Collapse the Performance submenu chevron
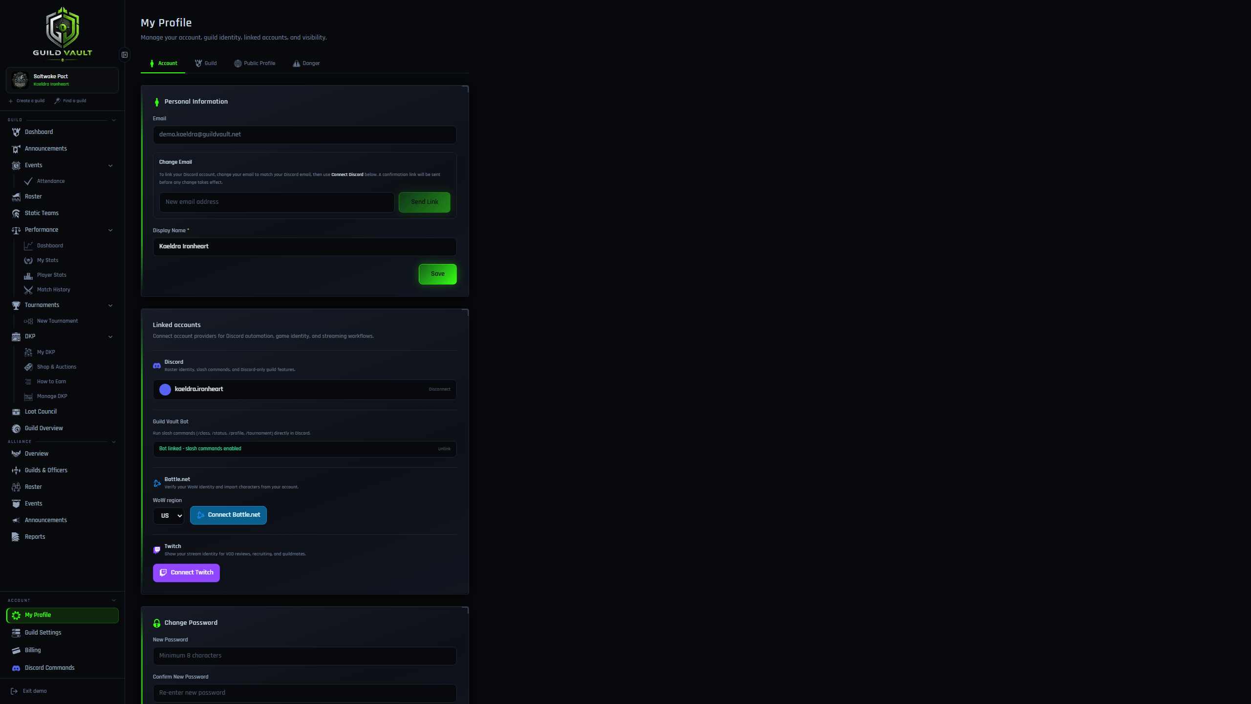The width and height of the screenshot is (1251, 704). [110, 230]
